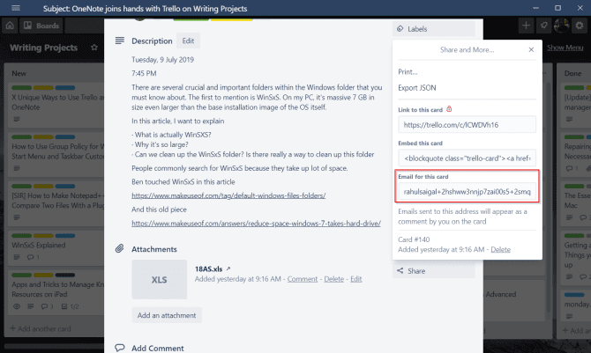Open How to Use Group Policy card
Viewport: 591px width, 353px height.
(x=56, y=153)
